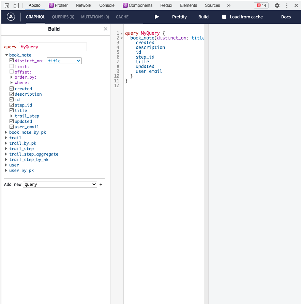
Task: Click the red error count badge
Action: (x=261, y=5)
